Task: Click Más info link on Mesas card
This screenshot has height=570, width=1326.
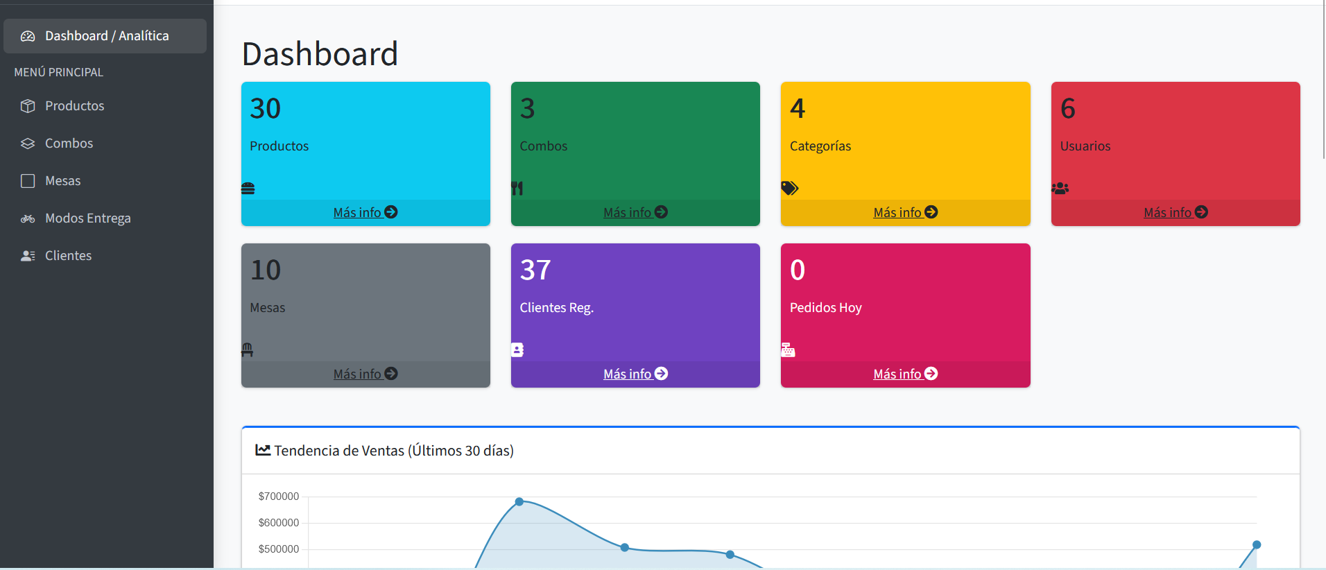Action: click(365, 374)
